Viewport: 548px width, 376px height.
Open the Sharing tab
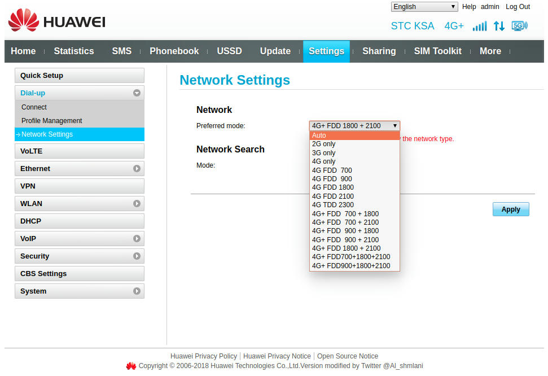(379, 51)
